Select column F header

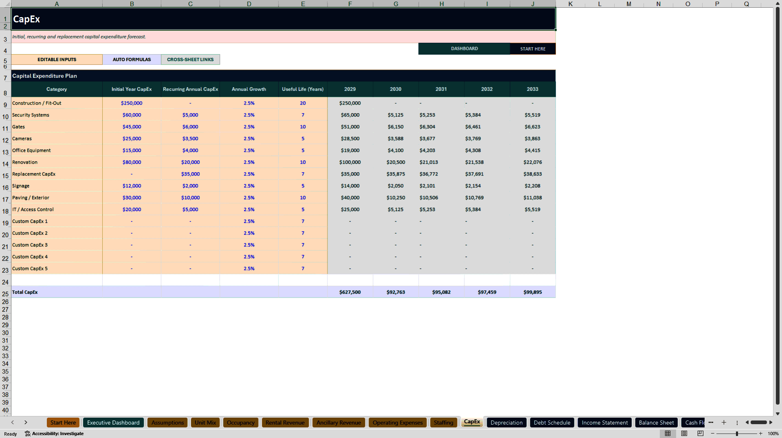(x=350, y=4)
